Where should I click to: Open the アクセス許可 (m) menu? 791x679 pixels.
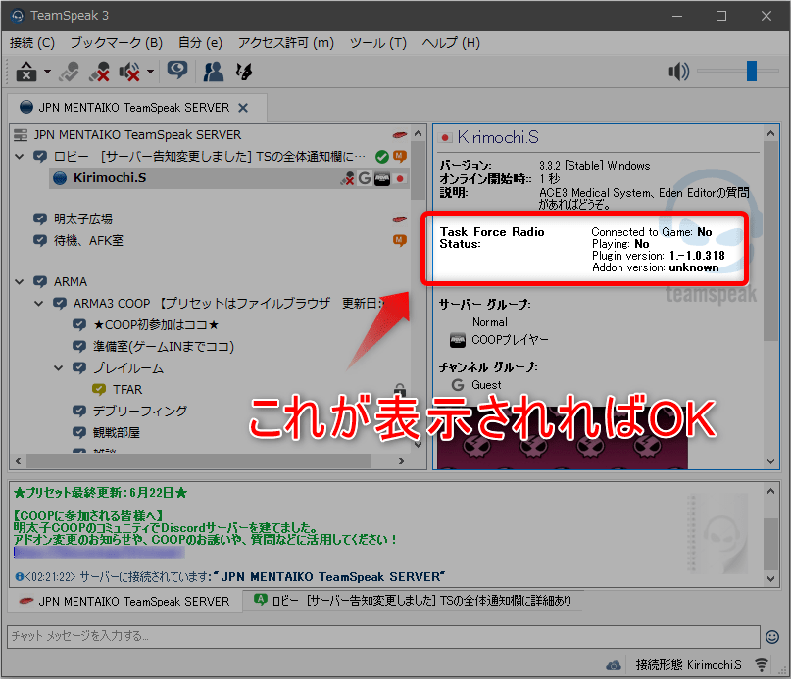coord(286,43)
